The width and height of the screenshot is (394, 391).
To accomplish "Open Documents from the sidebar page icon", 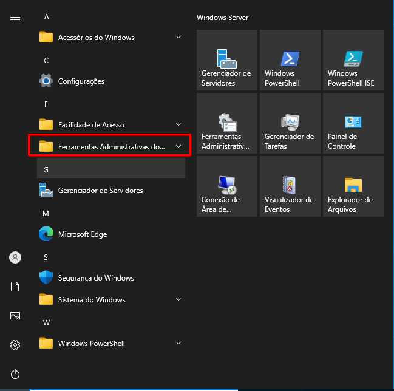I will point(15,287).
